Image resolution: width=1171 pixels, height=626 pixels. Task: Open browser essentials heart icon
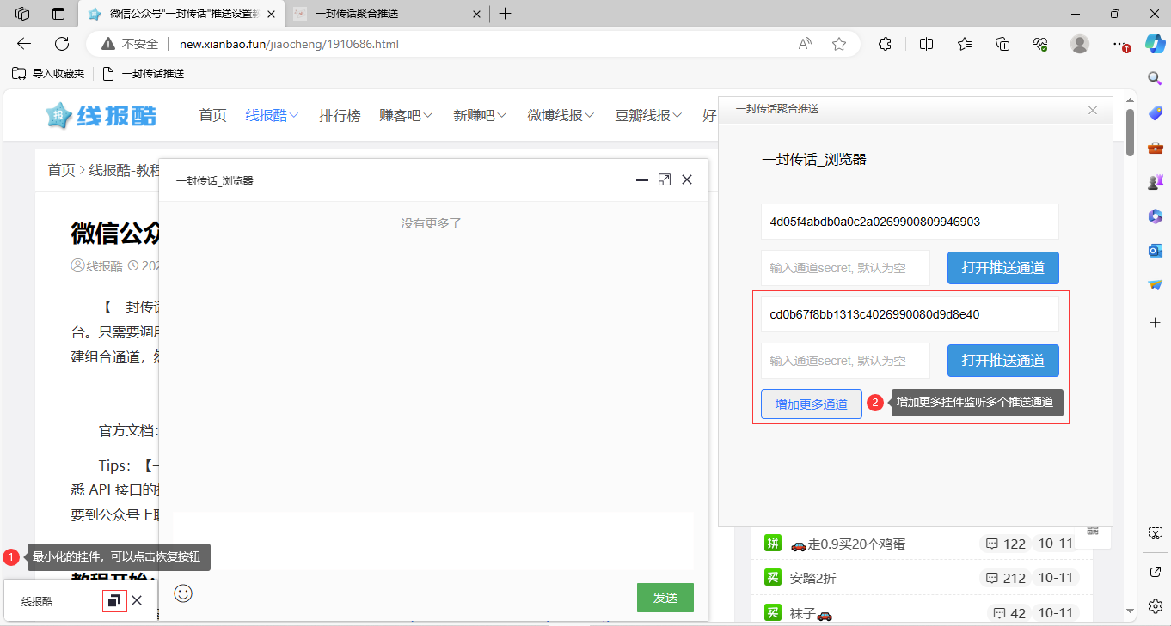click(x=1040, y=44)
